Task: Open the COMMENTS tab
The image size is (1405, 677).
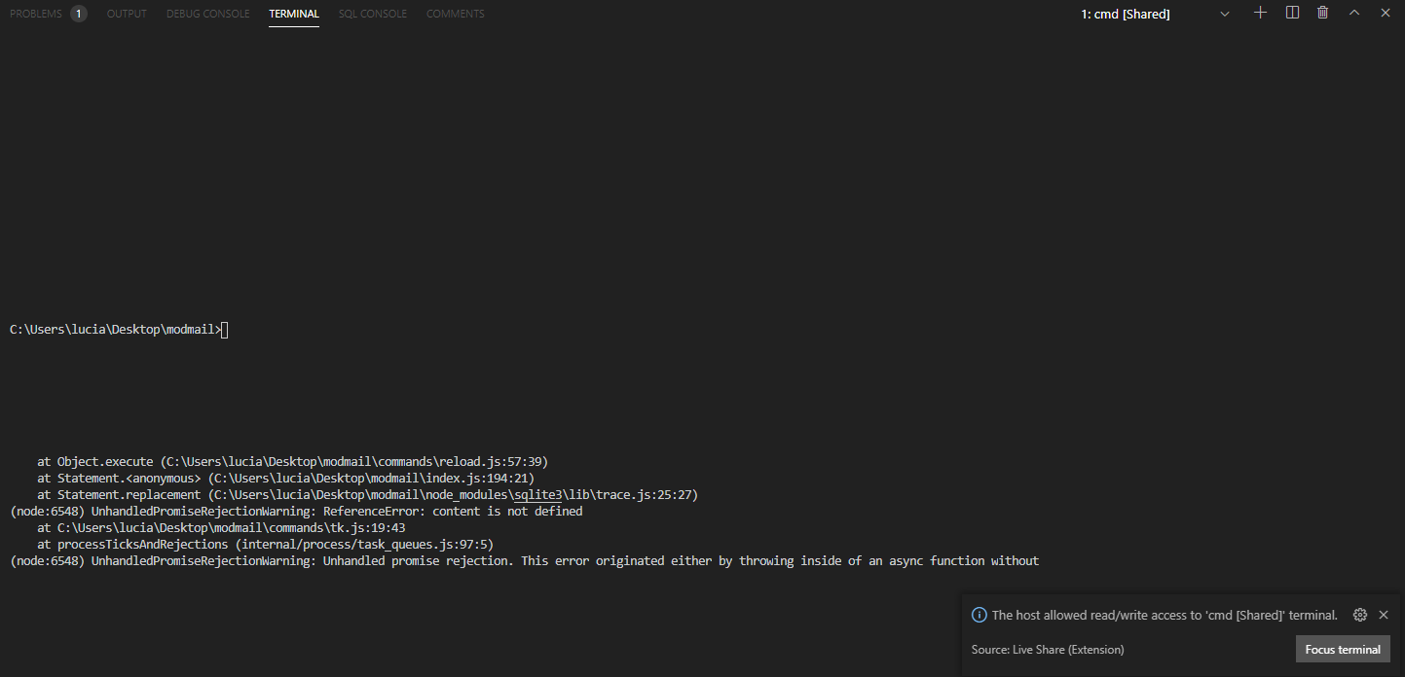Action: tap(455, 14)
